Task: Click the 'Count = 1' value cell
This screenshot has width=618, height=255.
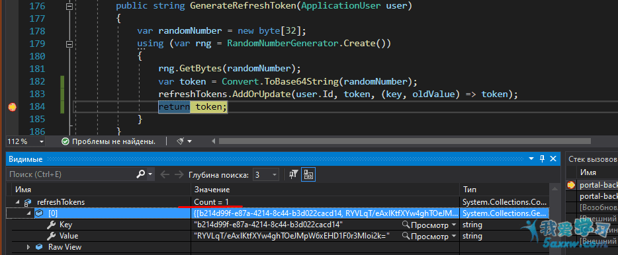Action: pyautogui.click(x=212, y=202)
